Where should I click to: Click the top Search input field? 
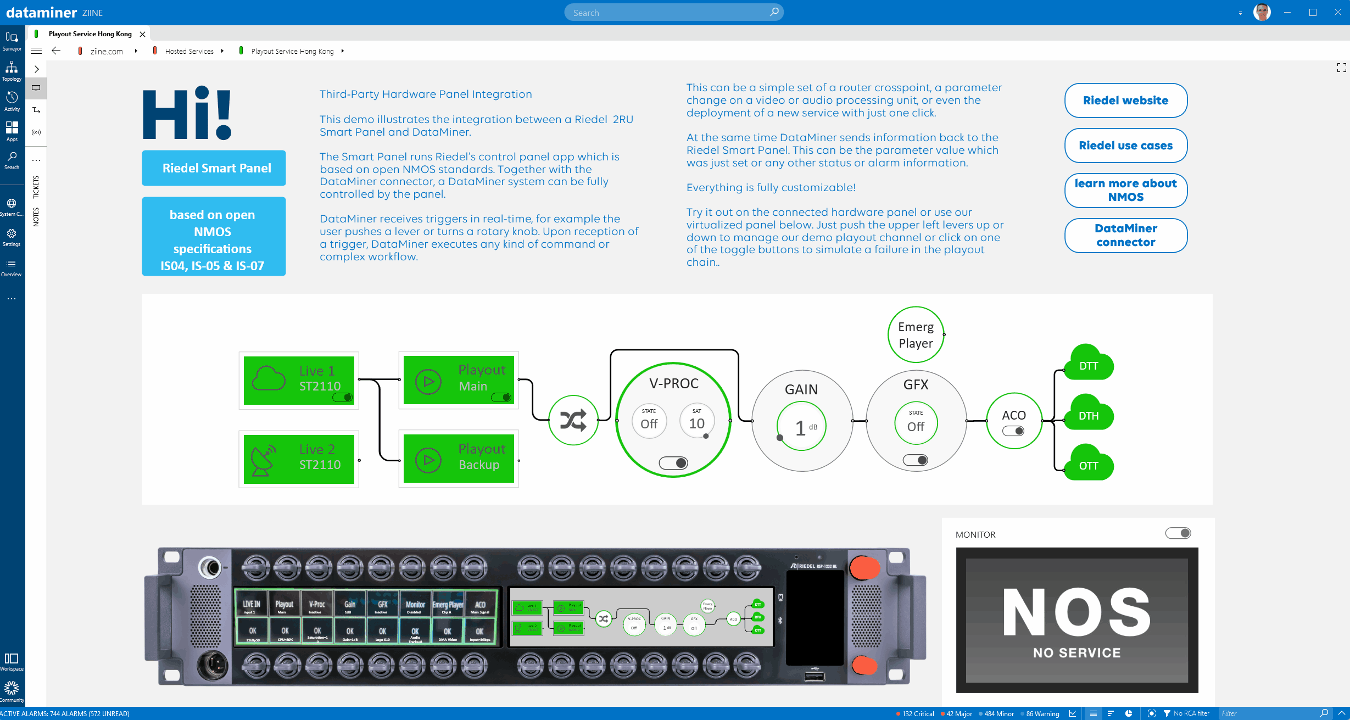673,12
